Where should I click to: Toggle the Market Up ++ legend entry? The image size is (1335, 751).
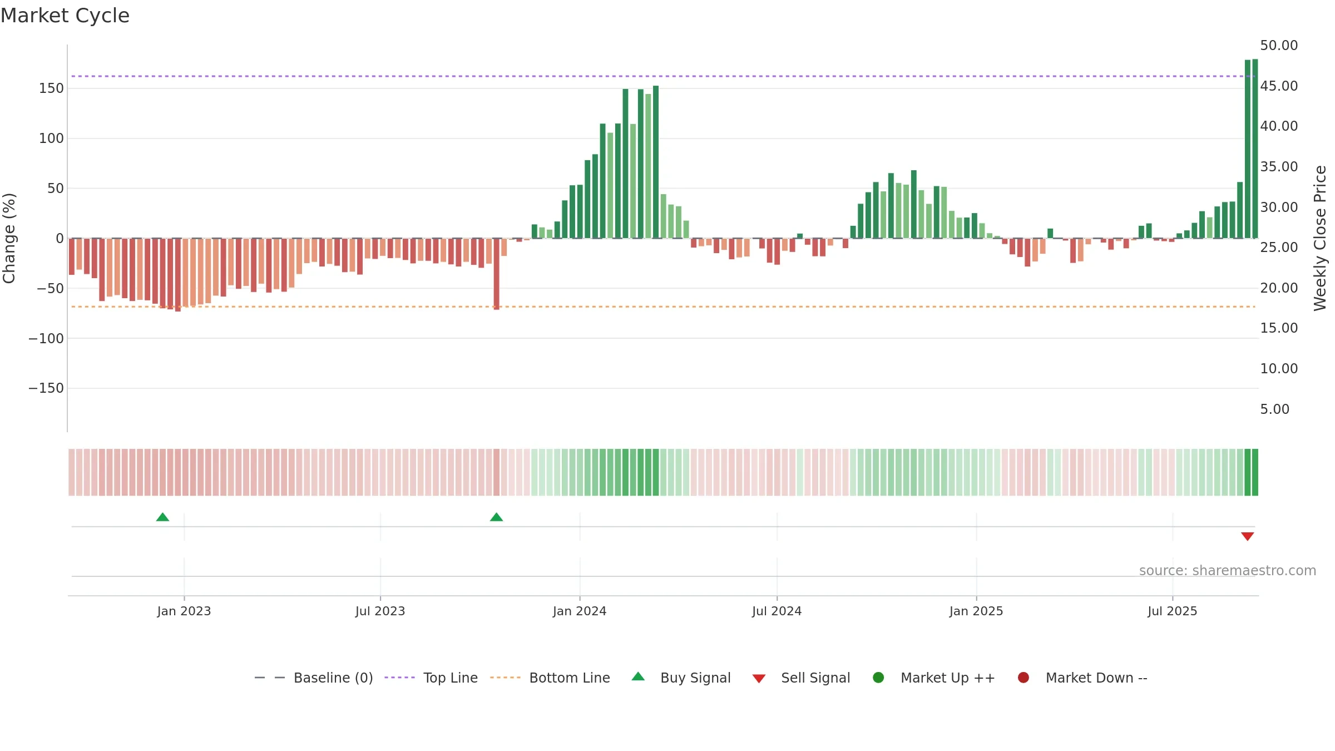pos(934,678)
